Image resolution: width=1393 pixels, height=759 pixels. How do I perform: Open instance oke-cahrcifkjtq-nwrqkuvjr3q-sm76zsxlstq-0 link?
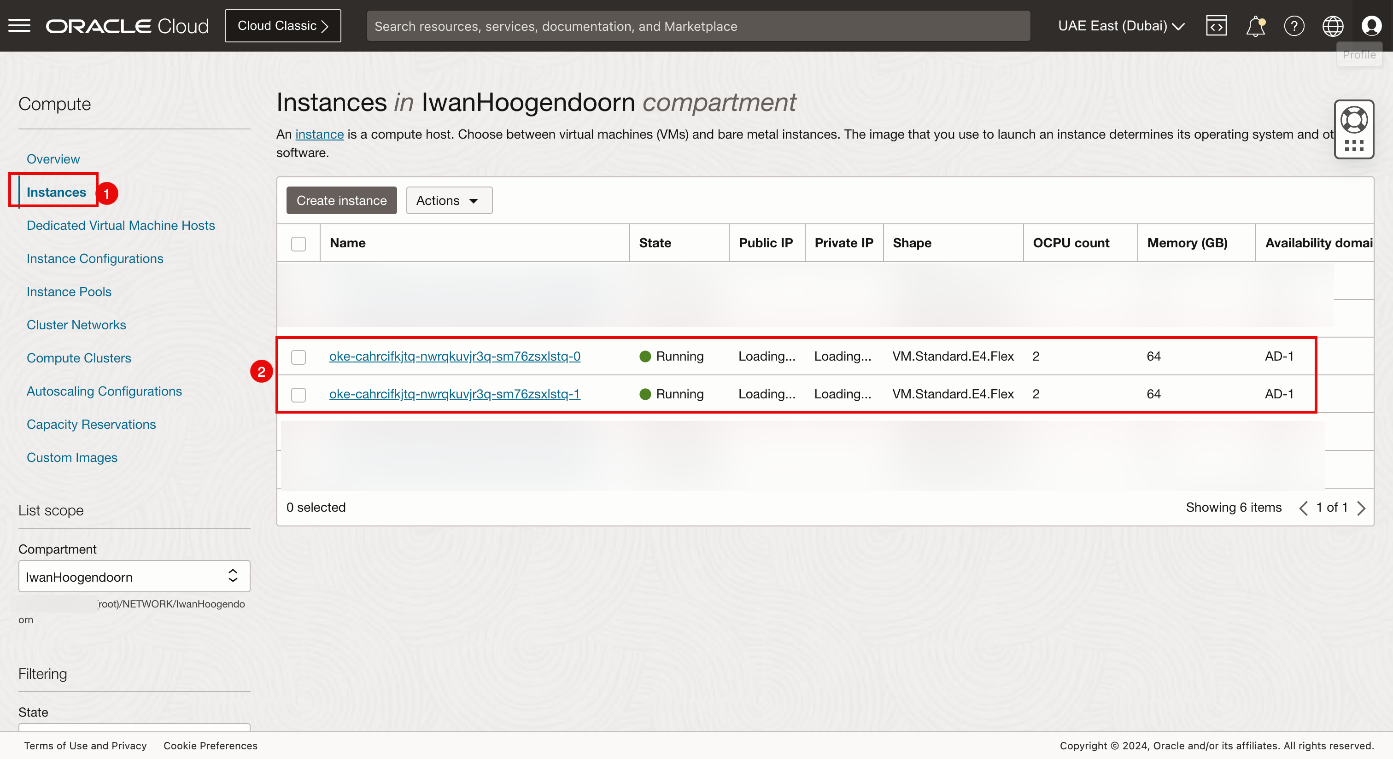[x=454, y=356]
